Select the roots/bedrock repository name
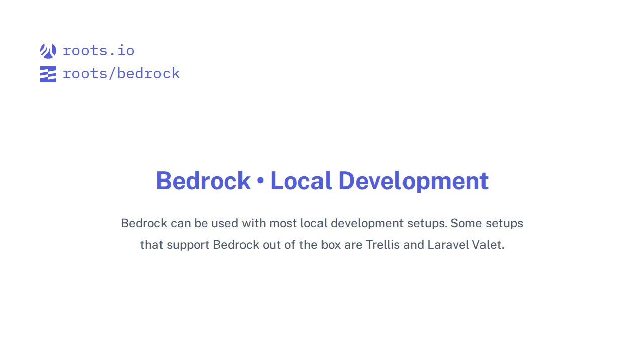Image resolution: width=644 pixels, height=362 pixels. [121, 73]
